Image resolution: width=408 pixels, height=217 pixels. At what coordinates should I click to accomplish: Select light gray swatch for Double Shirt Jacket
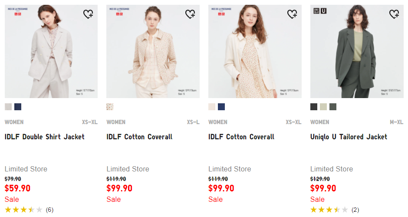pos(8,107)
